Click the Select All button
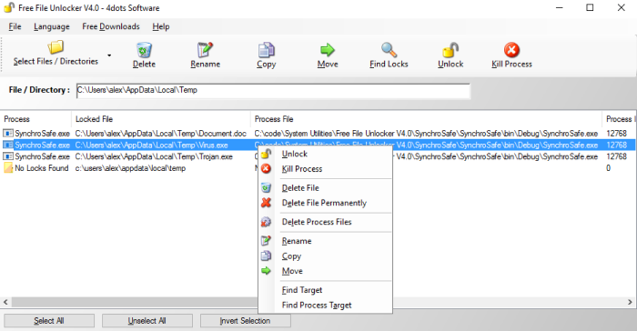The image size is (637, 331). (x=49, y=321)
